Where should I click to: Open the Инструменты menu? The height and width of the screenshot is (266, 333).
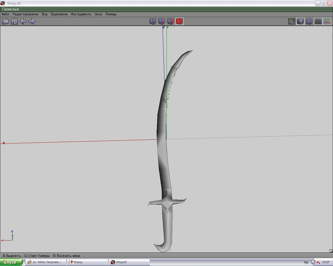click(x=81, y=14)
